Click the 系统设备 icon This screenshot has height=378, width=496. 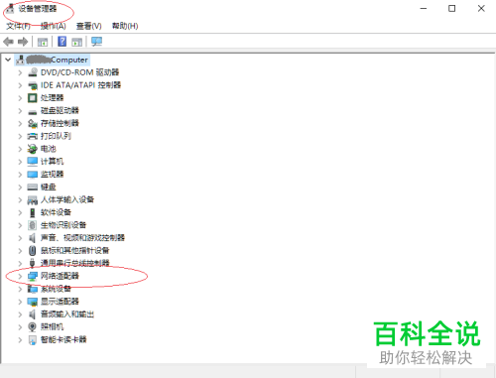click(33, 289)
